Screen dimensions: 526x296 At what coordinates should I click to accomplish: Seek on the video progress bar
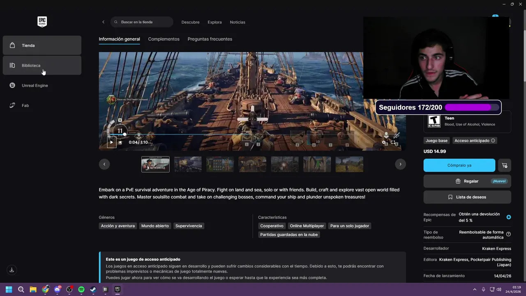coord(251,134)
